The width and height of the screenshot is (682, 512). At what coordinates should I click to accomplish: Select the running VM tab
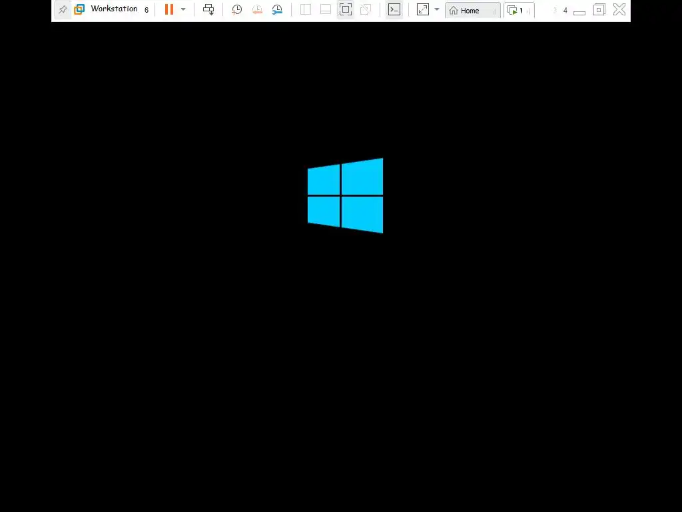tap(519, 11)
